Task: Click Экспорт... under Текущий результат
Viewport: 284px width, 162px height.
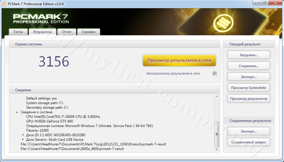Action: pos(249,77)
